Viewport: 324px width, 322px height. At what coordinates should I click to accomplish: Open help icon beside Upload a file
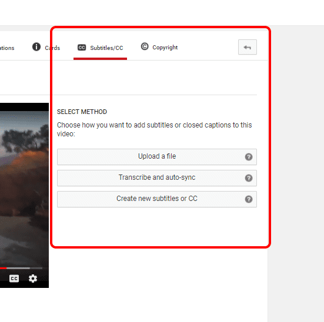click(x=249, y=157)
